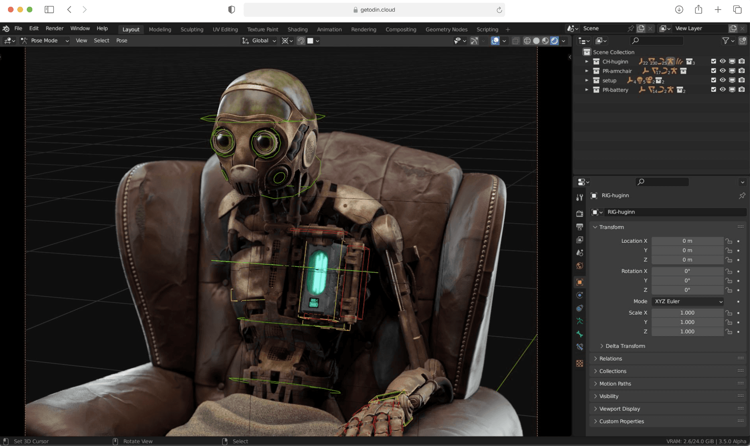Open the Pose menu in the viewport header

[121, 40]
